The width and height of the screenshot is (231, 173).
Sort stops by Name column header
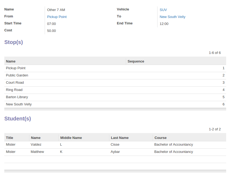[65, 61]
